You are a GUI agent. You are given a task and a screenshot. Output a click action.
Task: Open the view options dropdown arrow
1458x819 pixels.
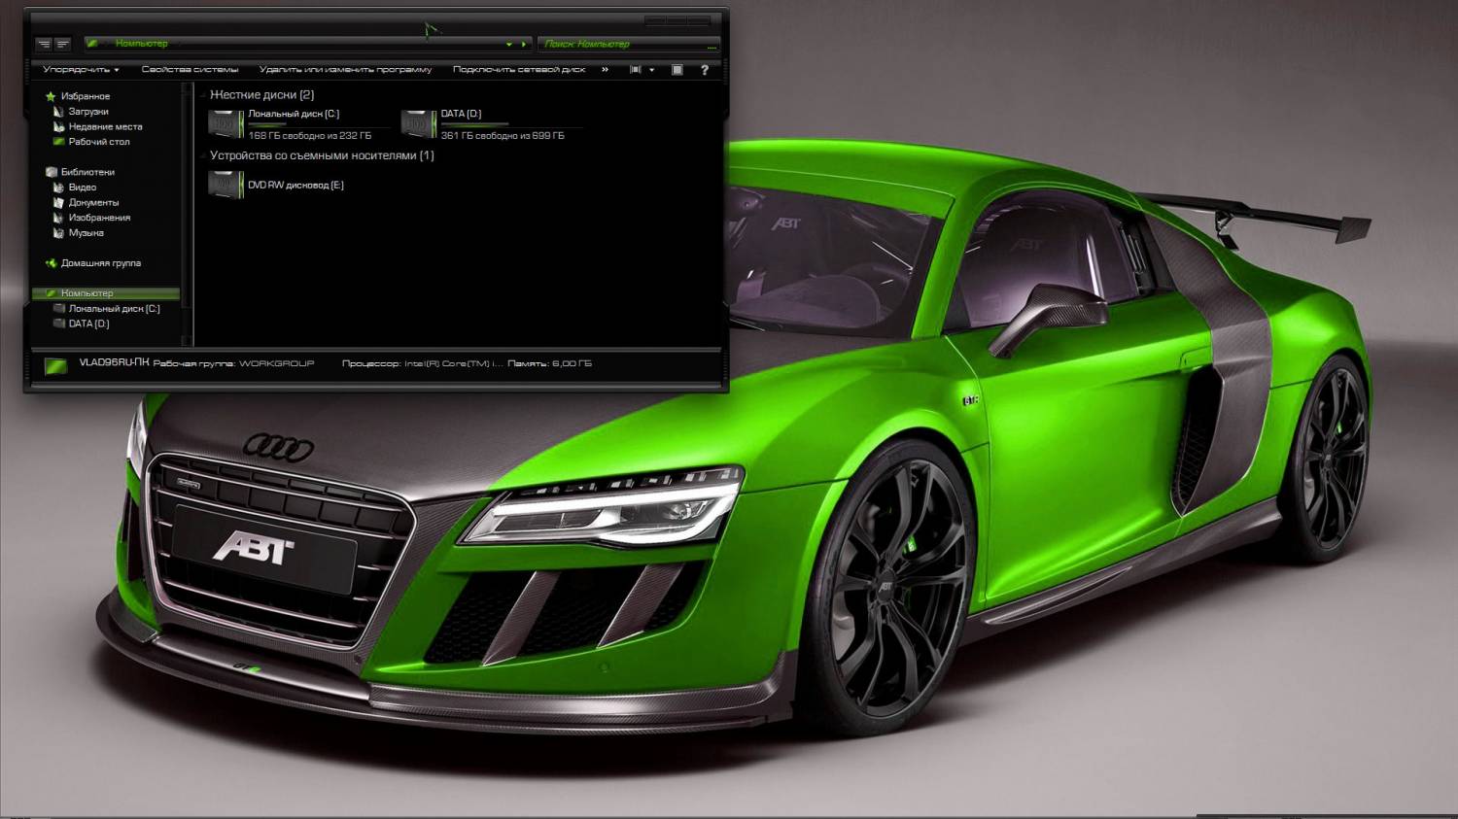[651, 70]
